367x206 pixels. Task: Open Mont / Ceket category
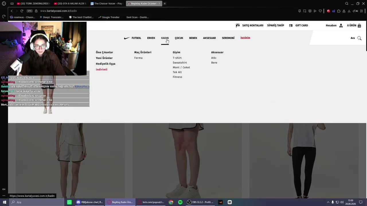181,68
